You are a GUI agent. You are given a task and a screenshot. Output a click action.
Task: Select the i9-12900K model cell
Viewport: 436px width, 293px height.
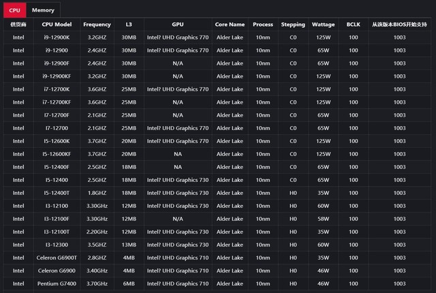57,37
